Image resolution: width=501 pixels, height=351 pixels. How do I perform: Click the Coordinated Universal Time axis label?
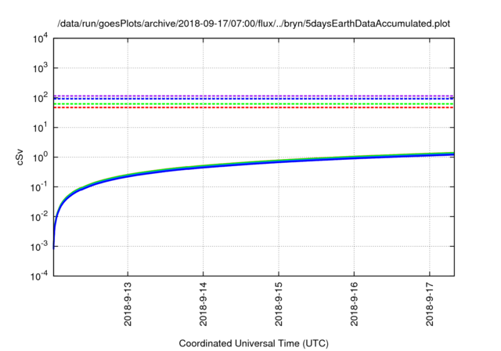pos(254,343)
